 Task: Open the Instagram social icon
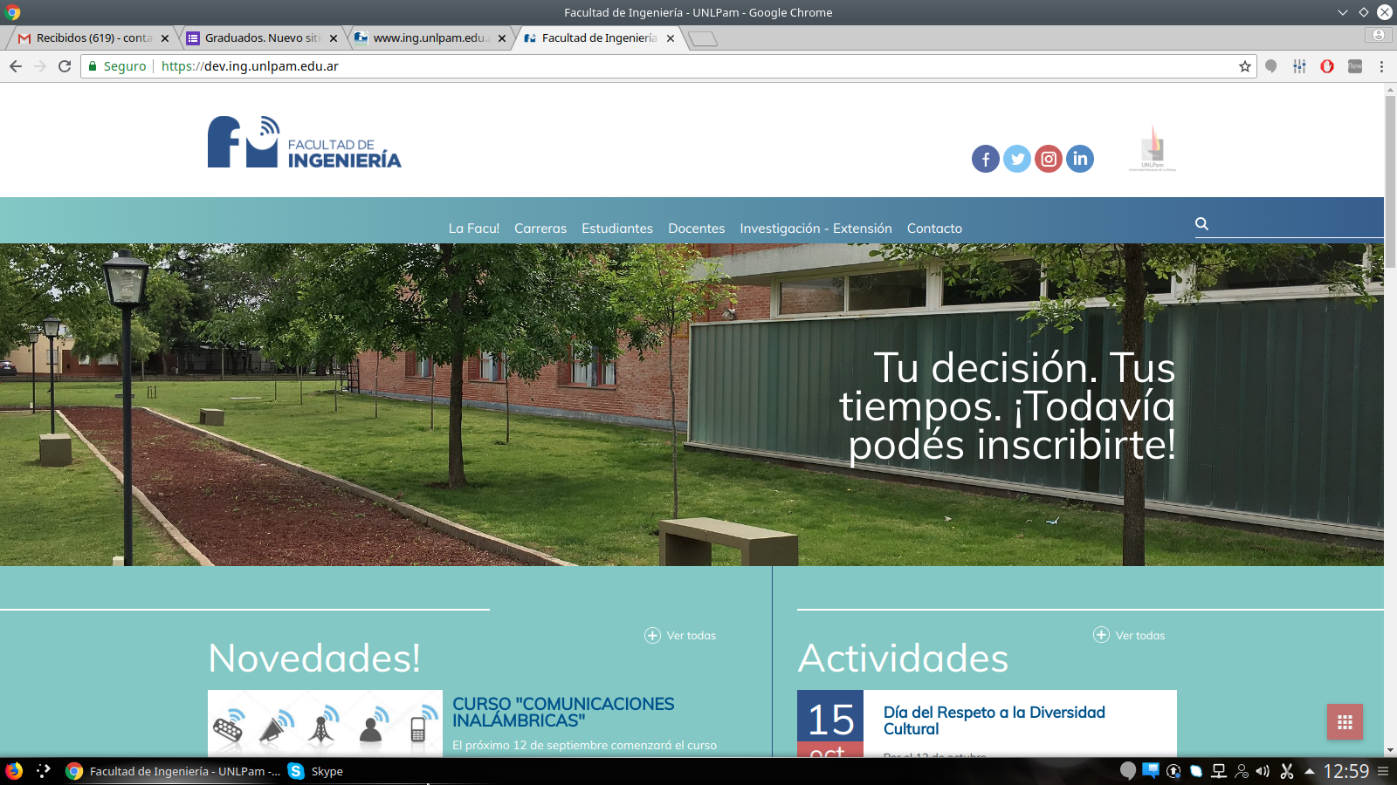(x=1049, y=159)
